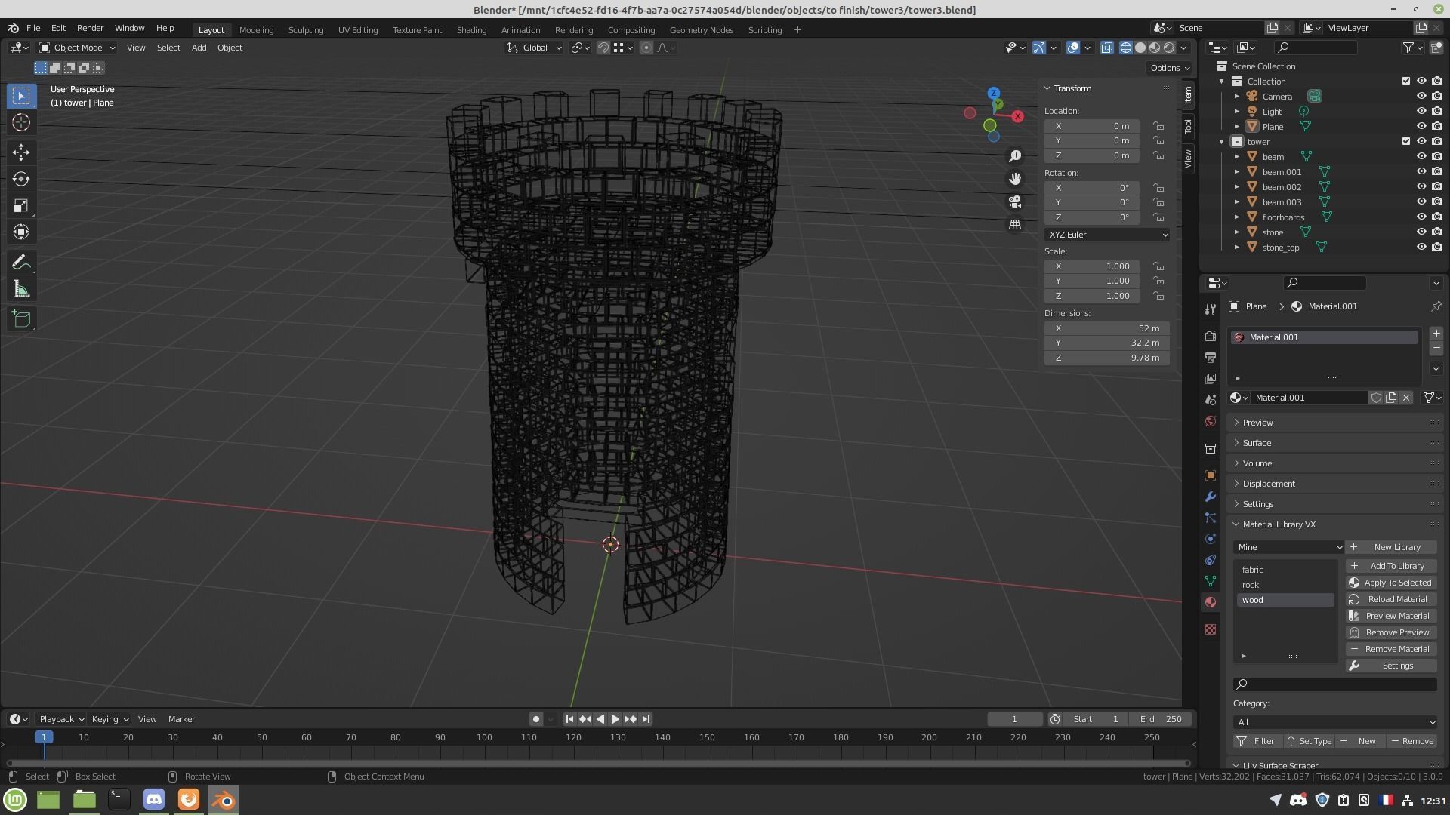Image resolution: width=1450 pixels, height=815 pixels.
Task: Lock X location
Action: [1158, 126]
